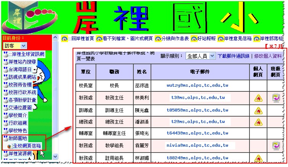Visit 好站報報 link

206,39
